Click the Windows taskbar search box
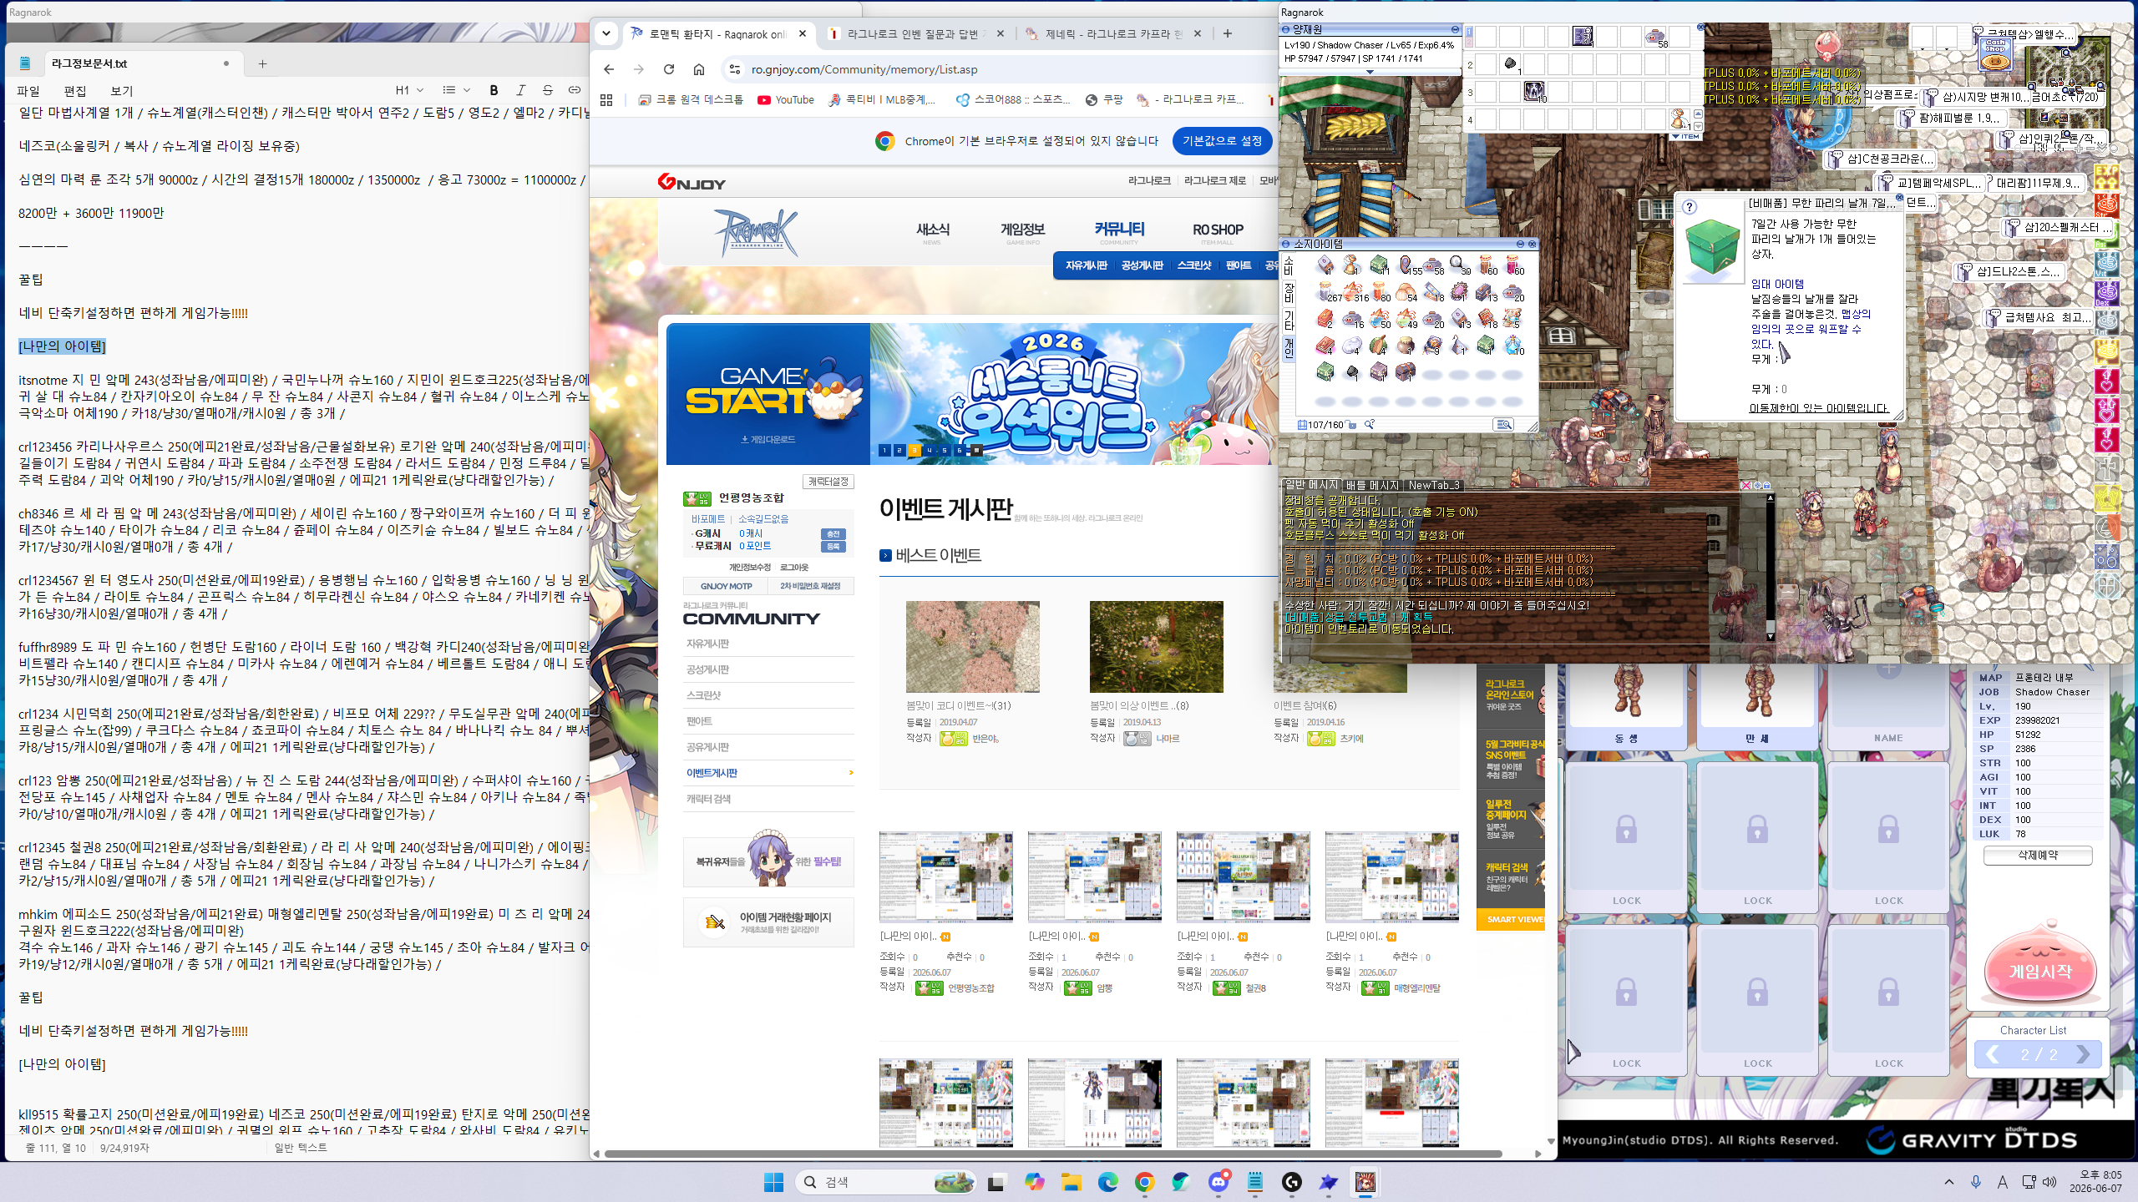The height and width of the screenshot is (1202, 2138). tap(886, 1182)
